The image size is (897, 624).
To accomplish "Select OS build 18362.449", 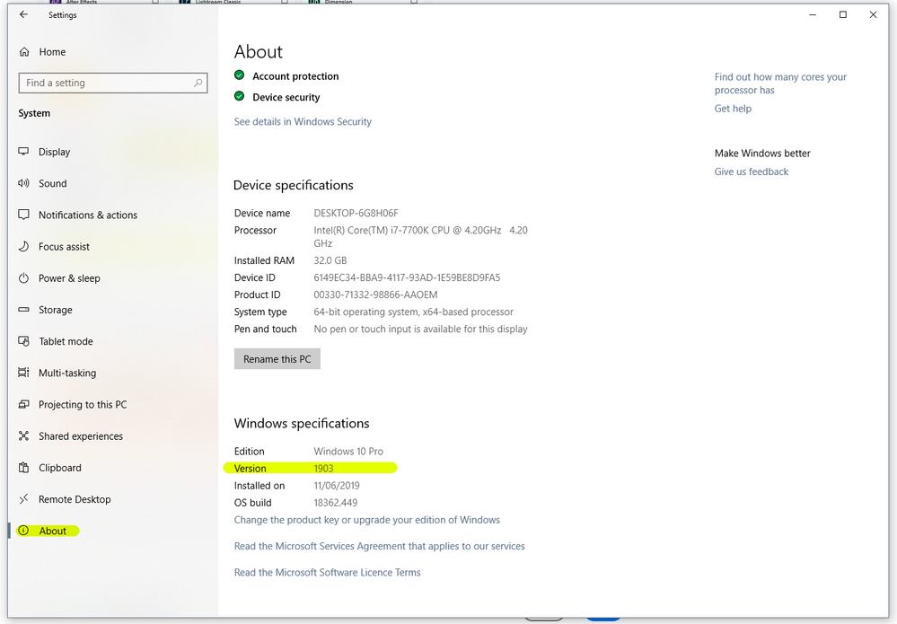I will [x=335, y=503].
